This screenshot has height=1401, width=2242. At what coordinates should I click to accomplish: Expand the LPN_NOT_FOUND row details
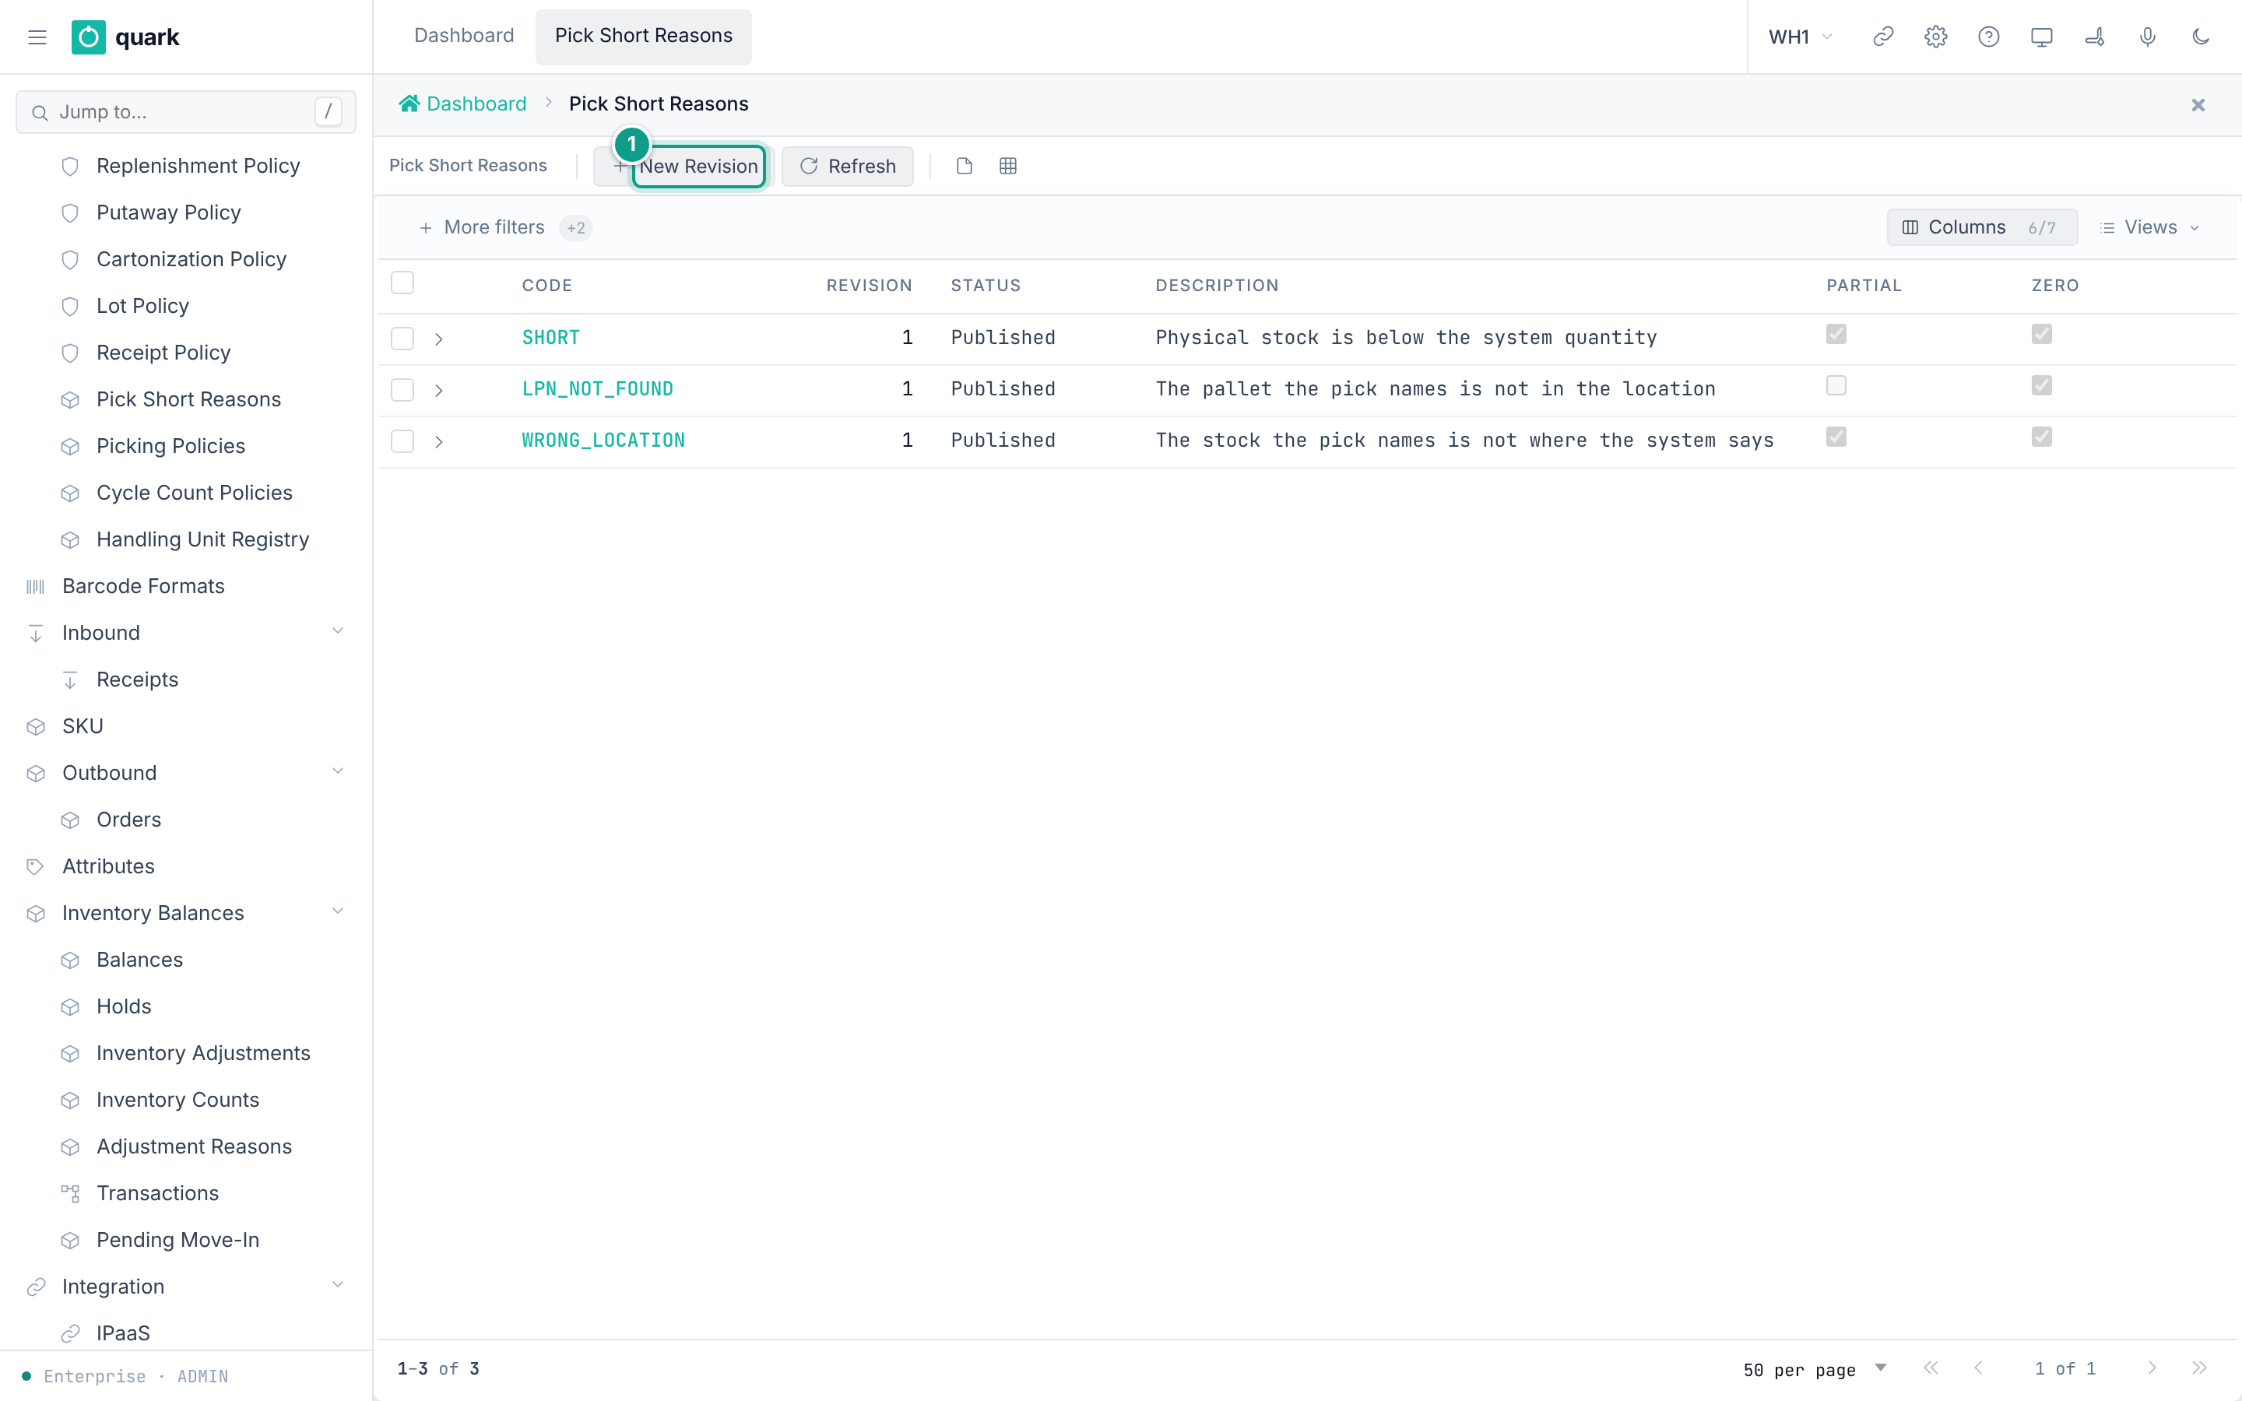(x=439, y=391)
